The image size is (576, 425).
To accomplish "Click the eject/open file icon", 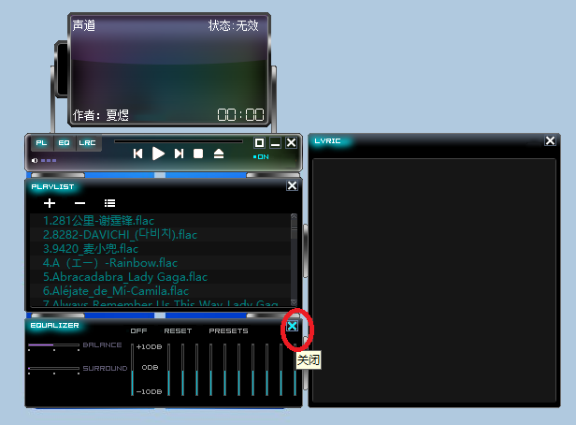I will pos(219,154).
